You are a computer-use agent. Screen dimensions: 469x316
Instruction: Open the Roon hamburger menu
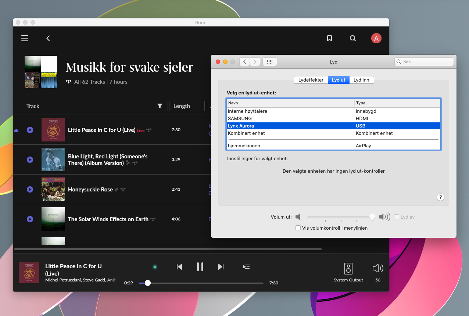click(25, 38)
